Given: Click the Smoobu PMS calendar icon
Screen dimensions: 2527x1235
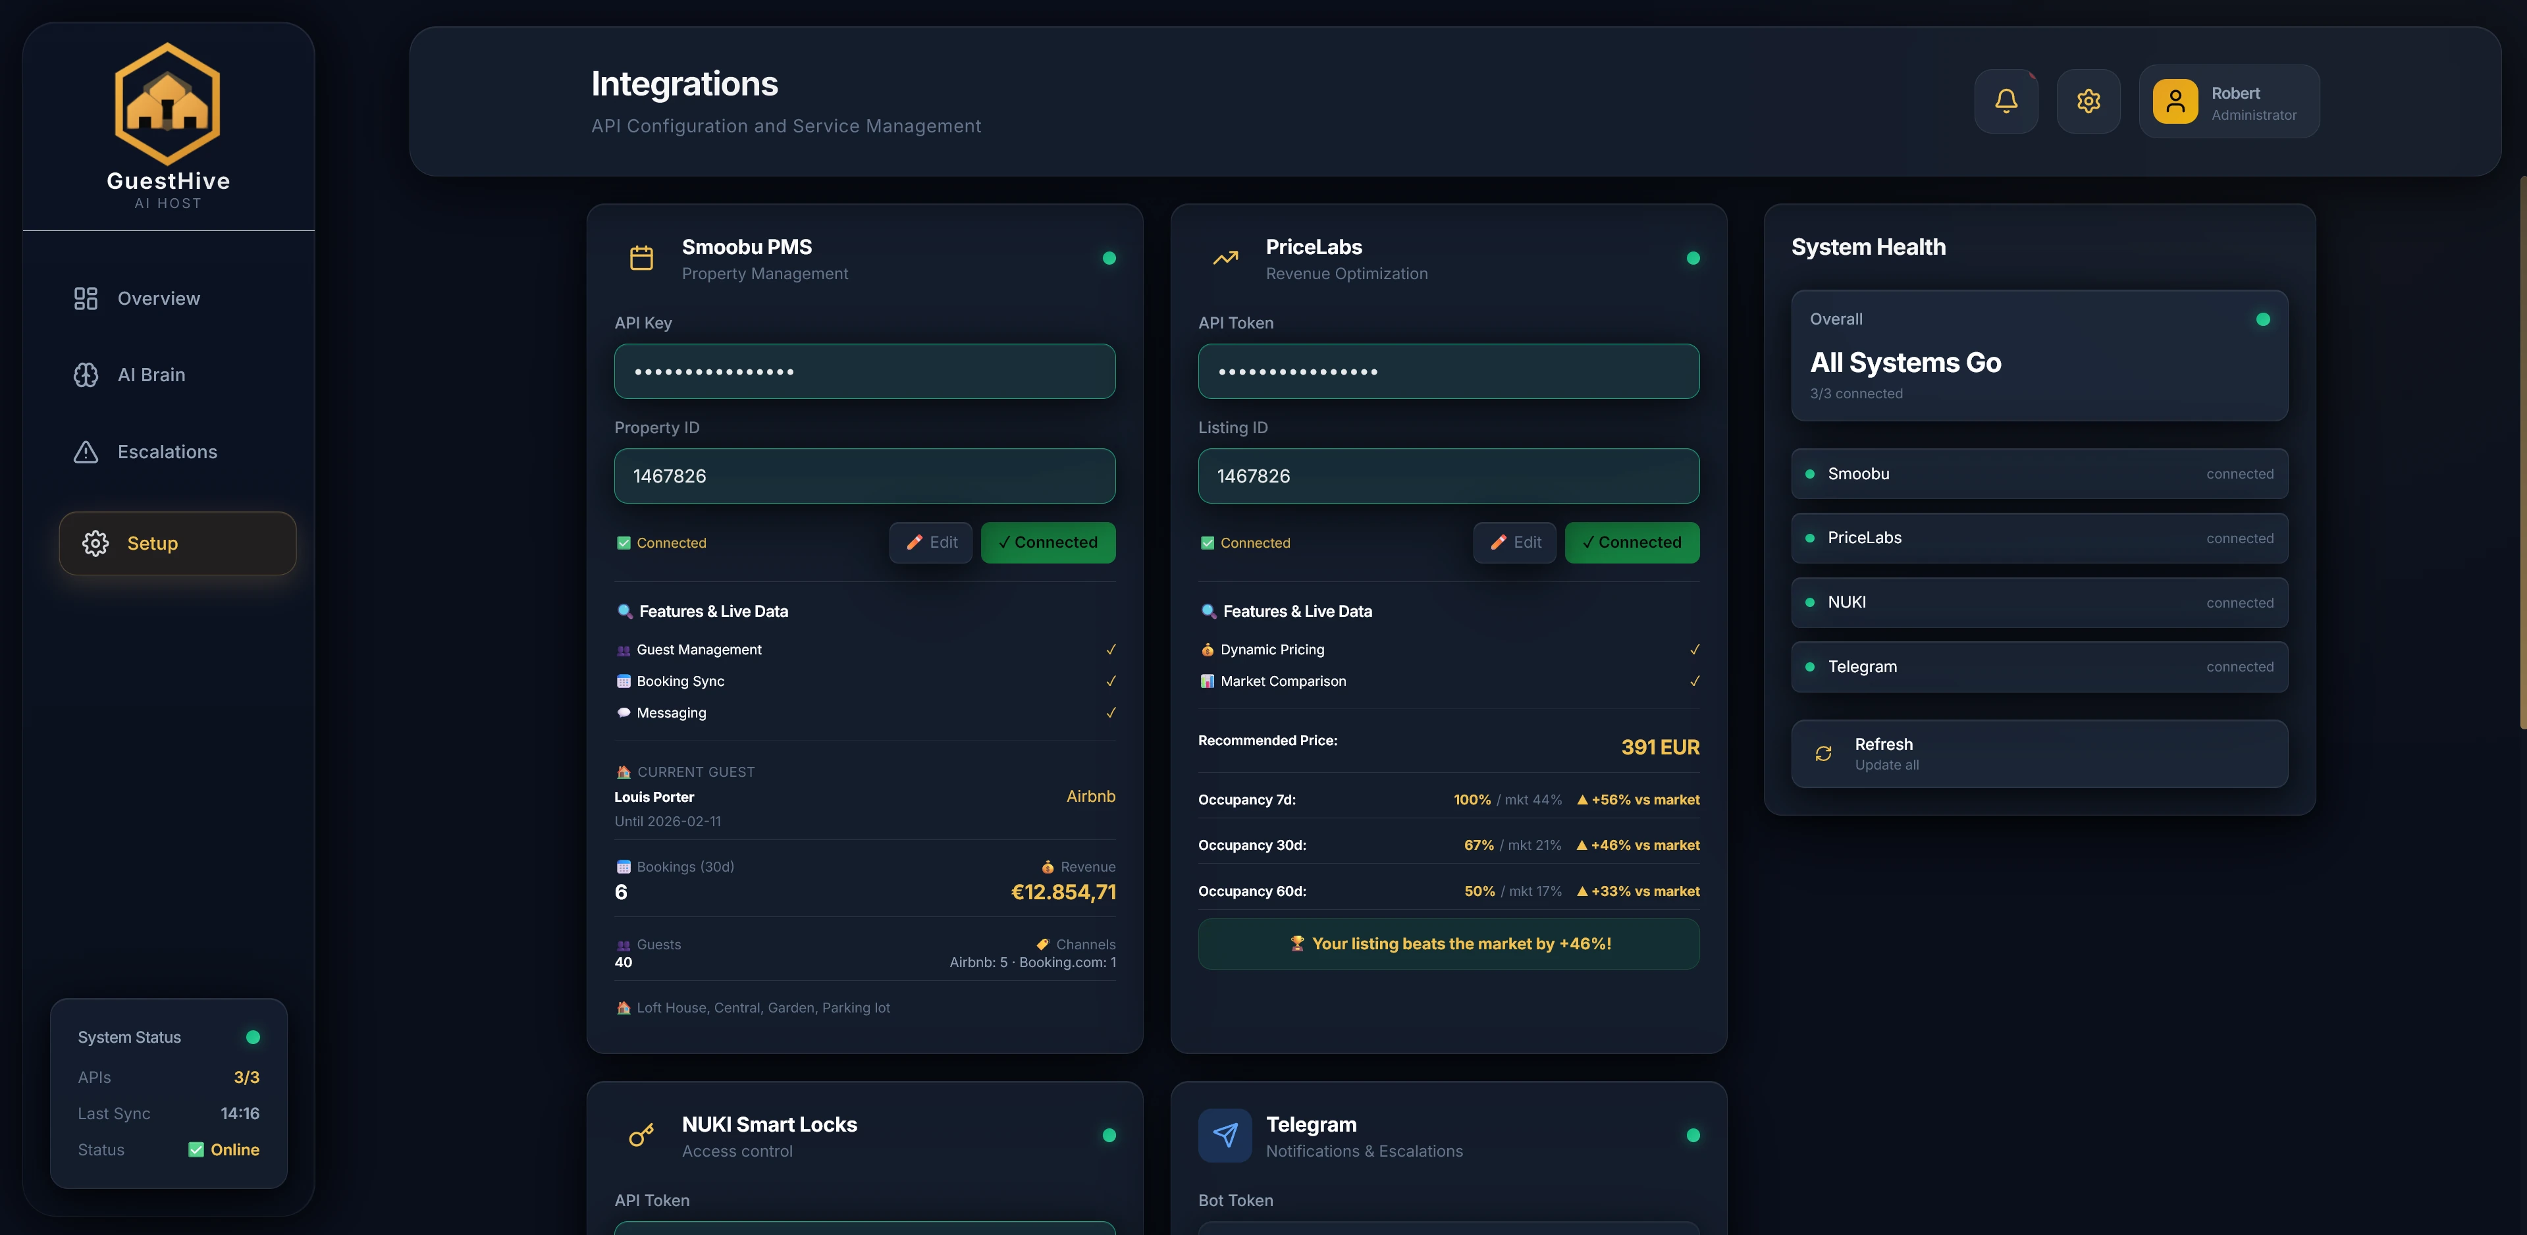Looking at the screenshot, I should pyautogui.click(x=641, y=258).
